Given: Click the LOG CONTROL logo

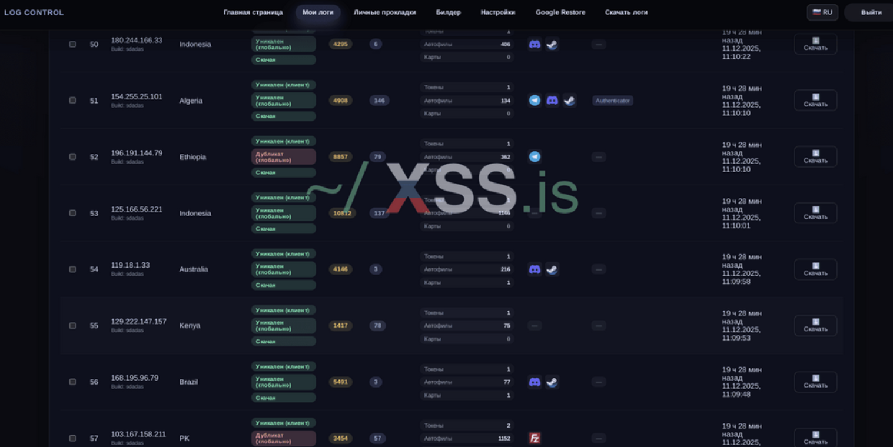Looking at the screenshot, I should pyautogui.click(x=34, y=12).
